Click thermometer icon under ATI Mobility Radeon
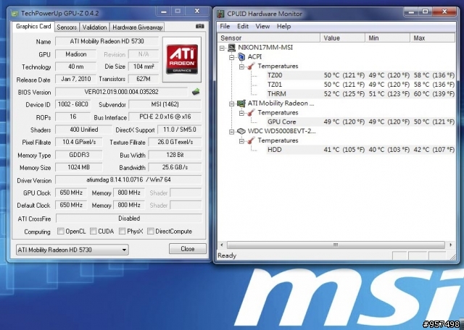 click(x=252, y=113)
